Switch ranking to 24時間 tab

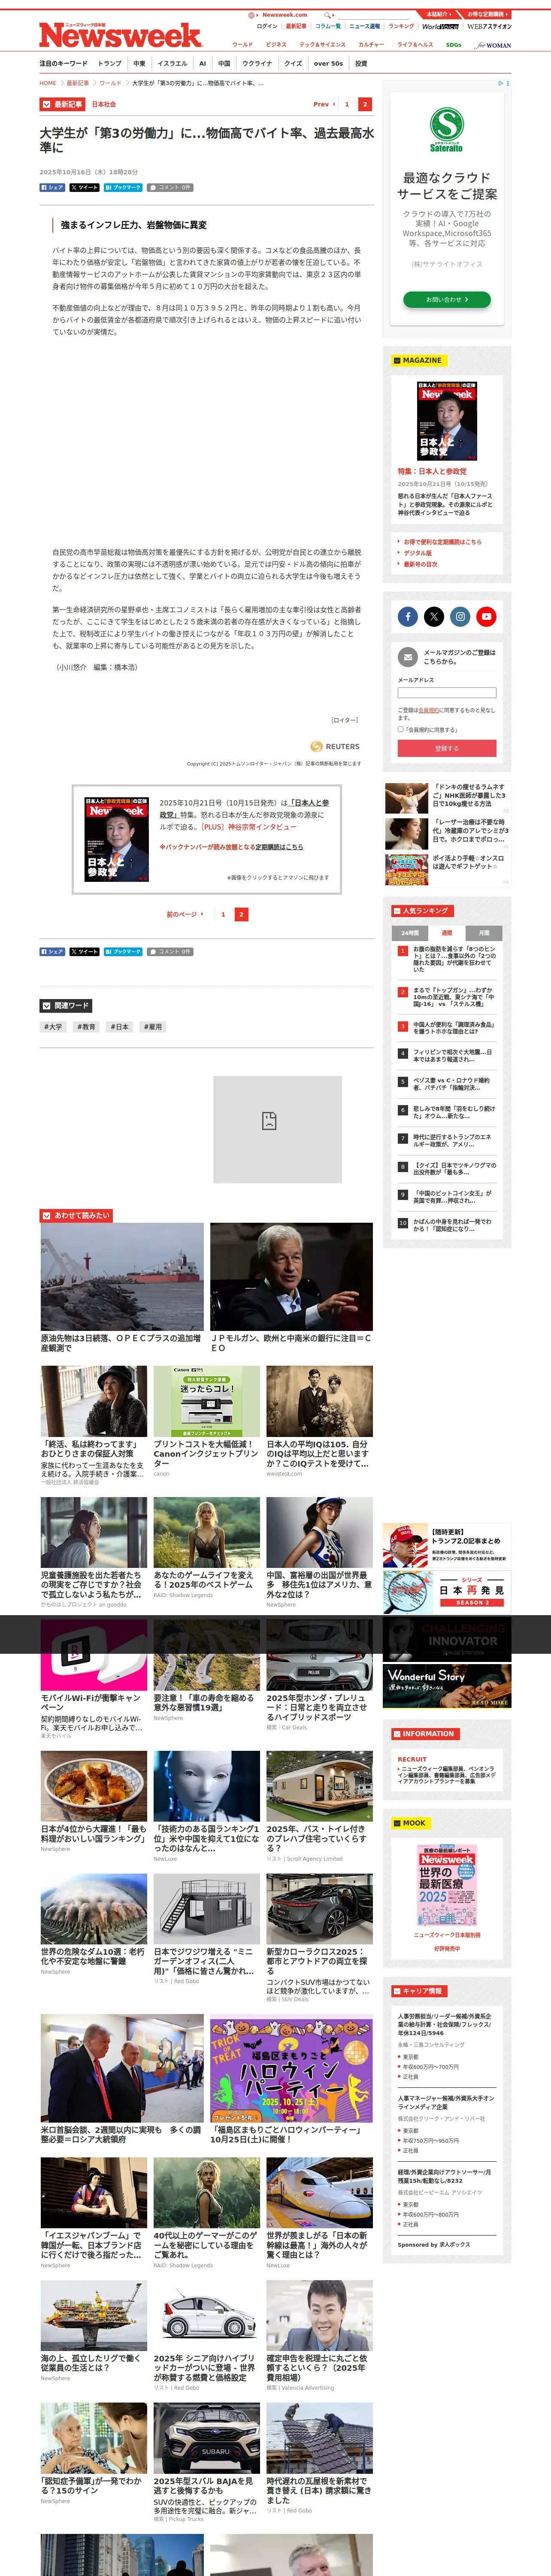click(x=410, y=932)
